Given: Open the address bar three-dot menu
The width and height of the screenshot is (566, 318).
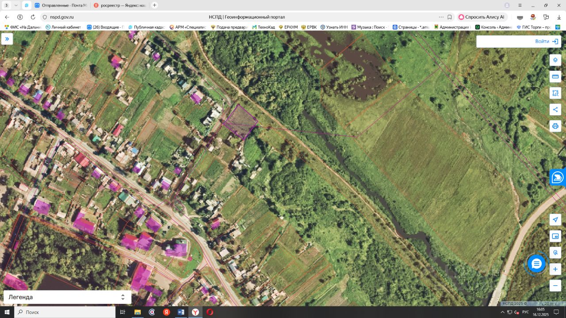Looking at the screenshot, I should coord(441,17).
